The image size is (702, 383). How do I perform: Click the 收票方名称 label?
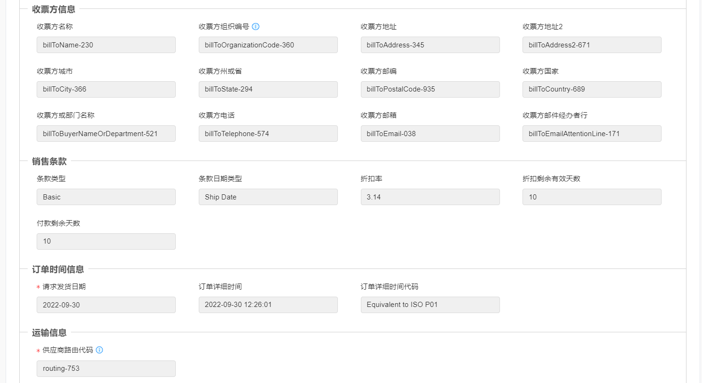coord(55,27)
